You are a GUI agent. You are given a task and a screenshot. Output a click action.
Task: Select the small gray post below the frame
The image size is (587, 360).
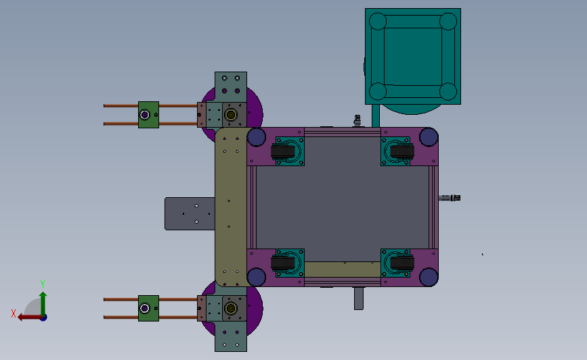(x=359, y=298)
